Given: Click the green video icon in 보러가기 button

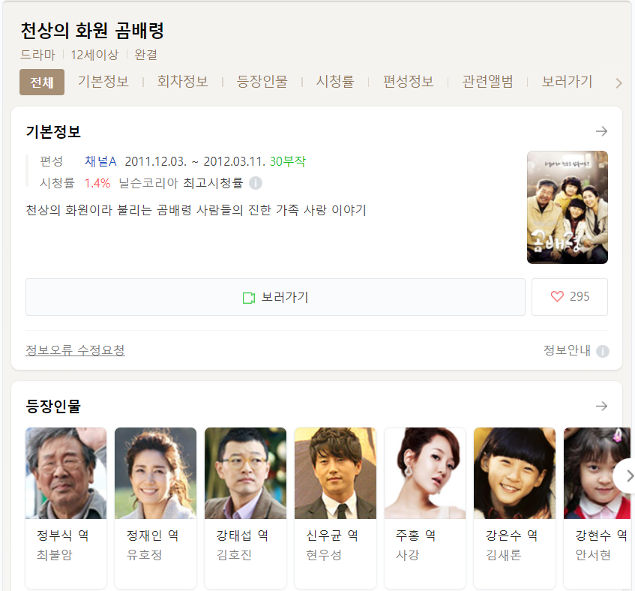Looking at the screenshot, I should tap(249, 298).
